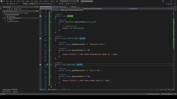The width and height of the screenshot is (177, 99).
Task: Switch to the VehicleTestMethods.cs editor tab
Action: (61, 7)
